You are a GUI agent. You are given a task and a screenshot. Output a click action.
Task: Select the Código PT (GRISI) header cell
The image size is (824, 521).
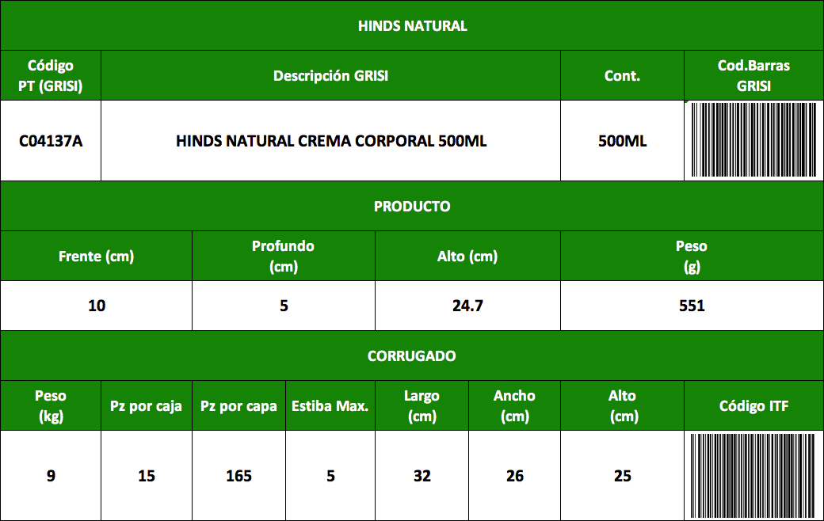51,76
